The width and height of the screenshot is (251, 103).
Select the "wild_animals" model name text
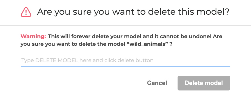coord(148,44)
